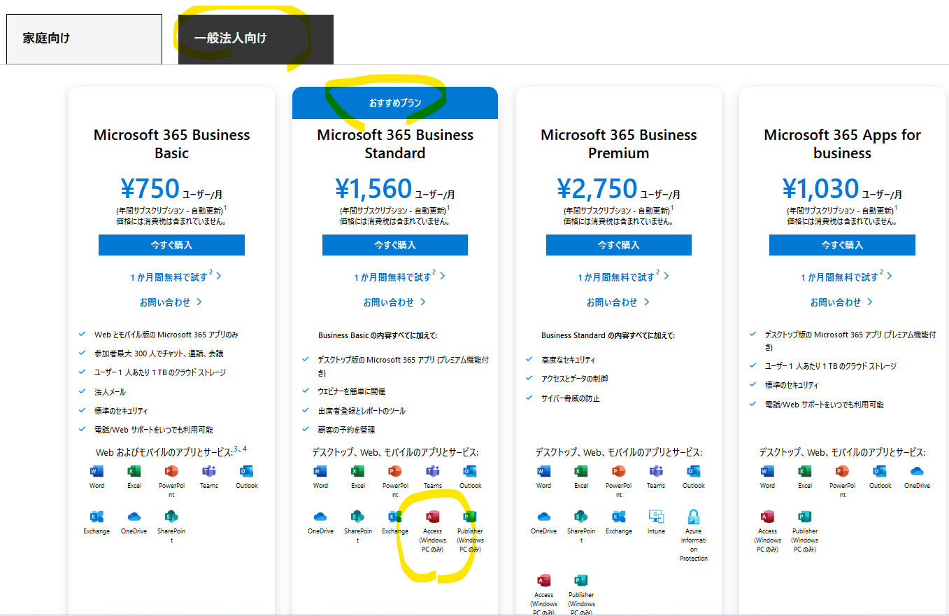Click Excel icon in Business Premium card
Screen dimensions: 949x616
[x=581, y=471]
